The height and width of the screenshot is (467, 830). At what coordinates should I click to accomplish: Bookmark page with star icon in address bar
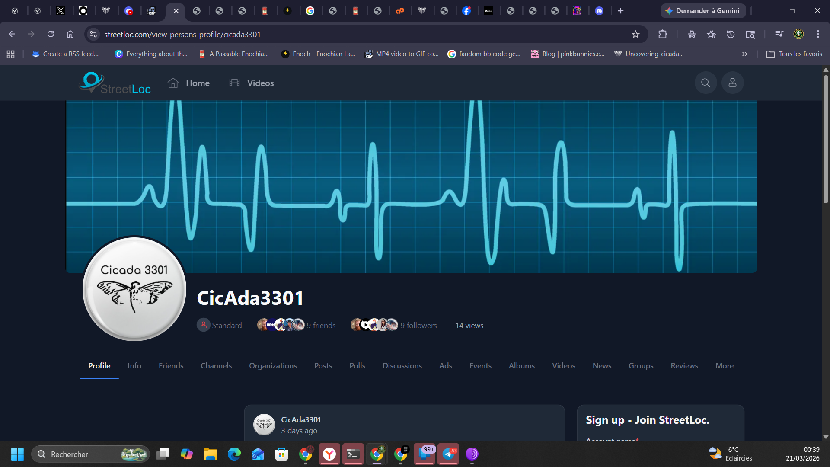click(x=635, y=34)
